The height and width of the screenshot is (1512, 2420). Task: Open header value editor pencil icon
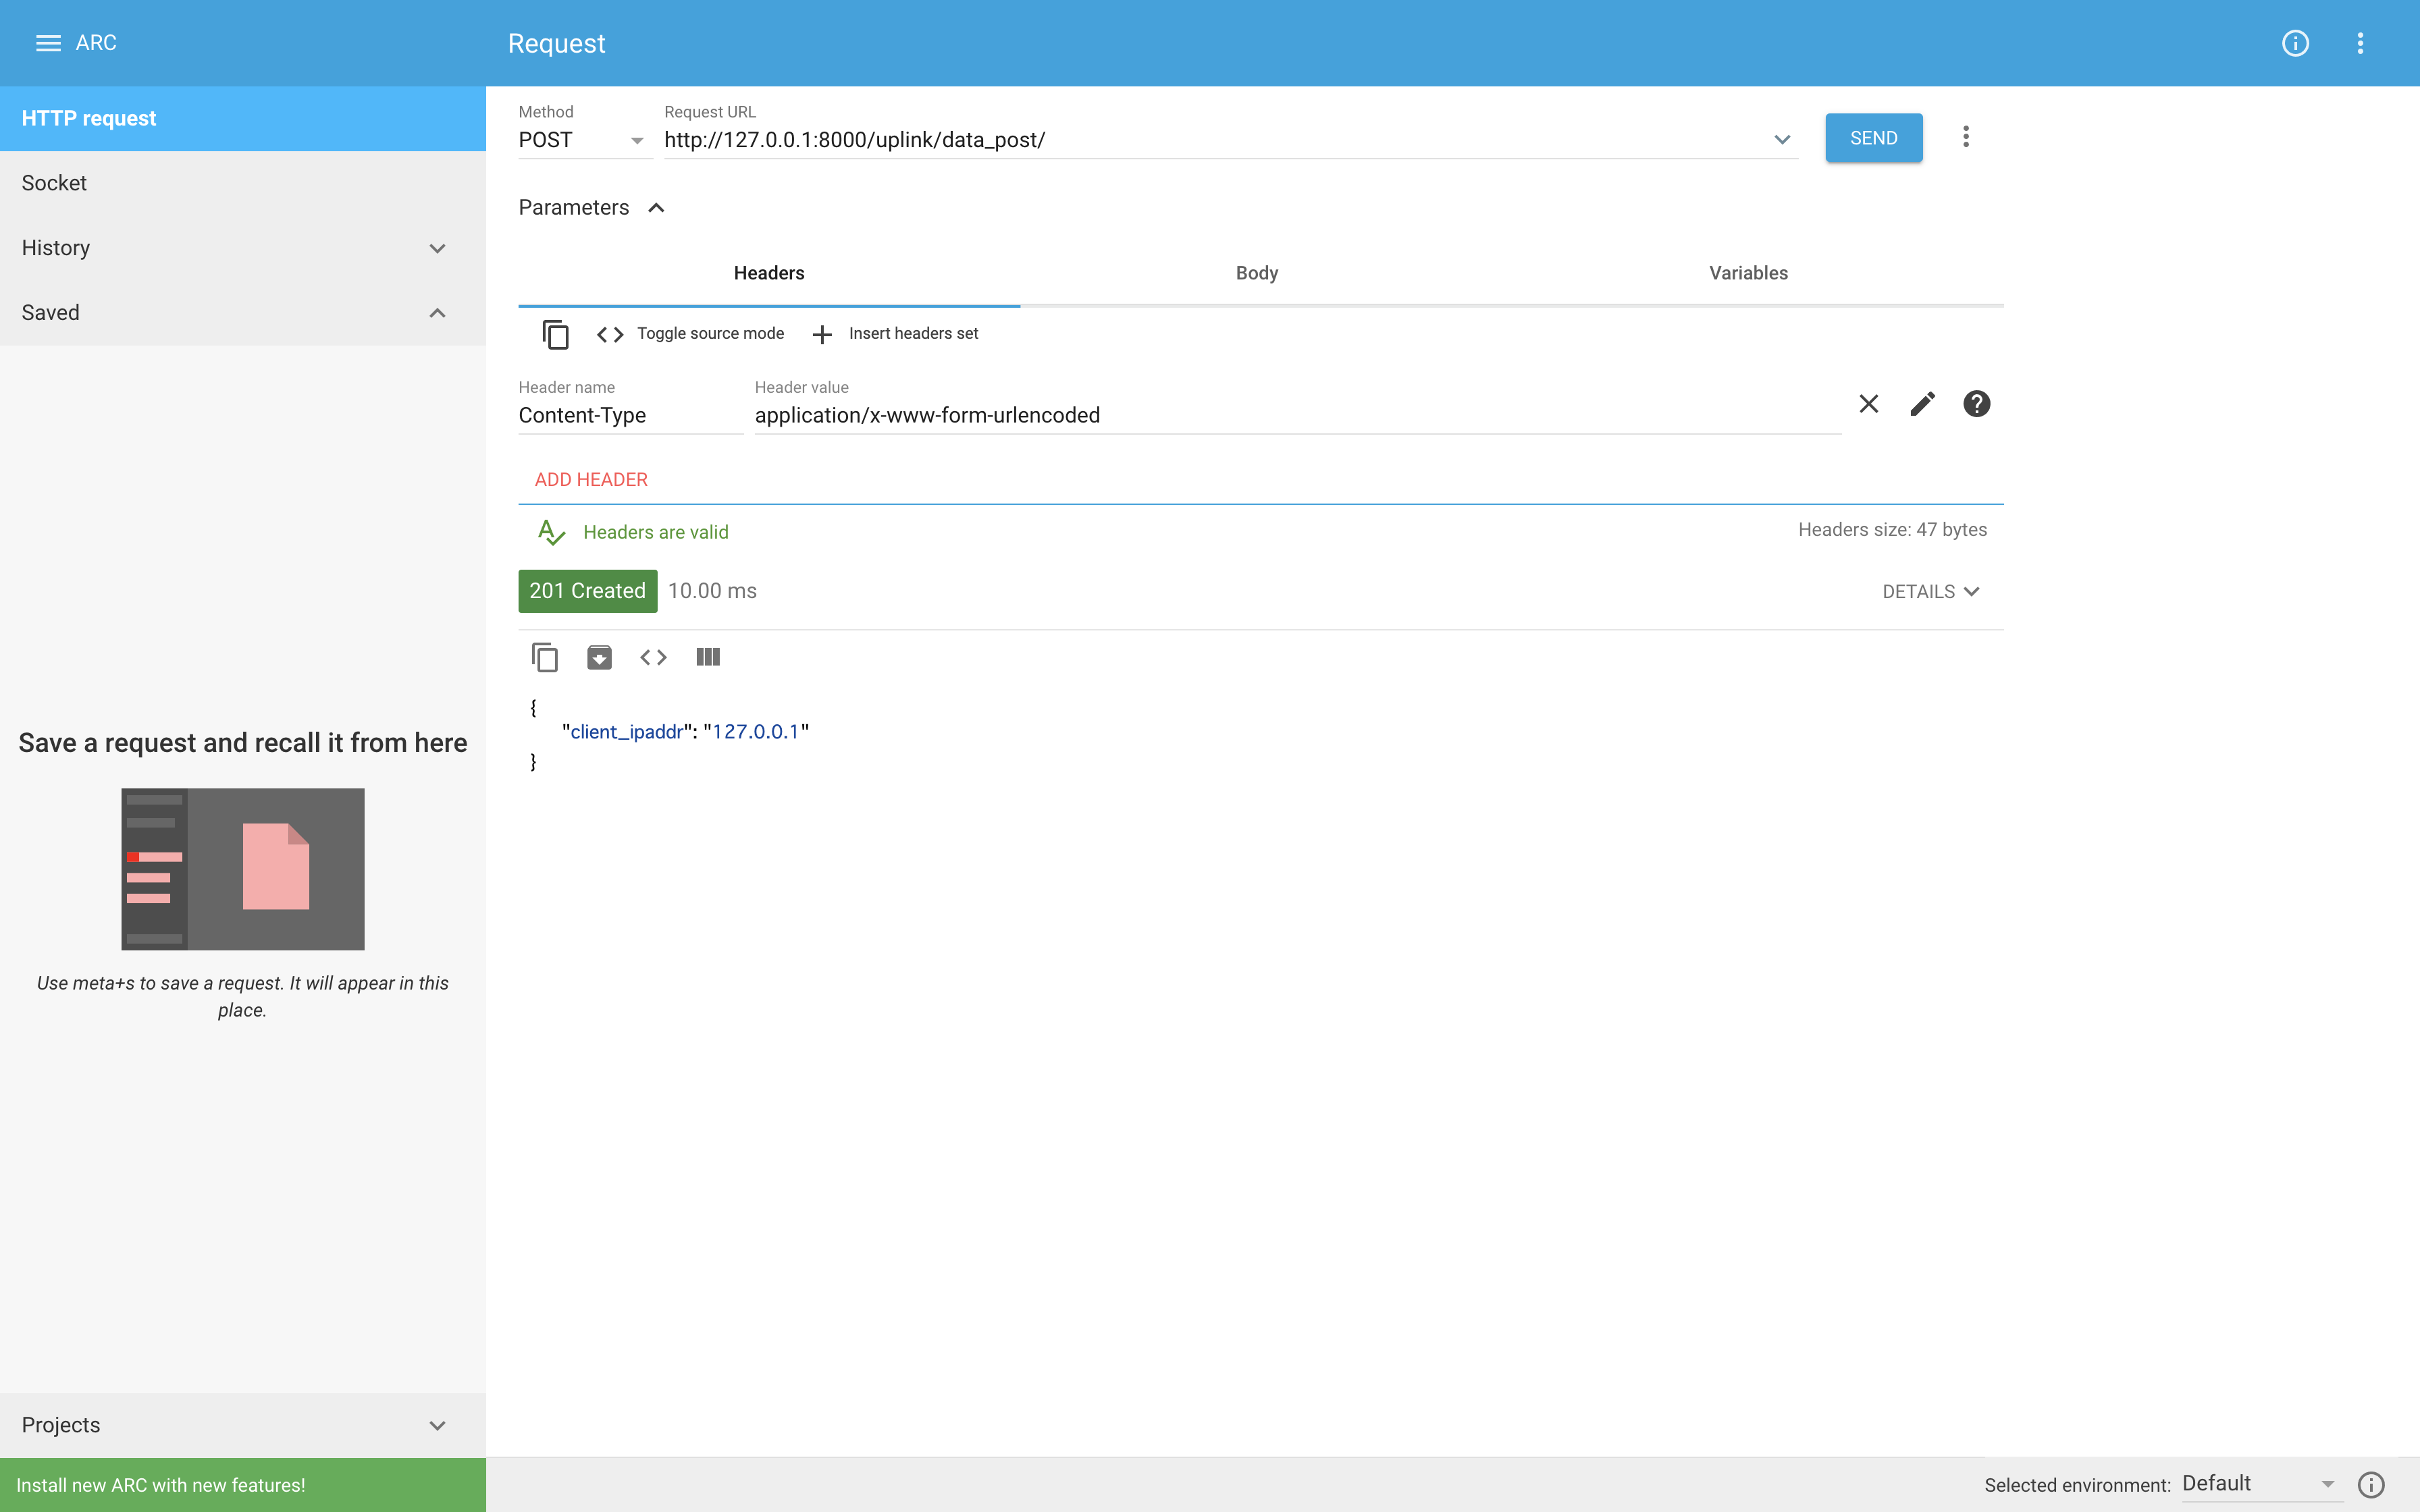pos(1922,404)
